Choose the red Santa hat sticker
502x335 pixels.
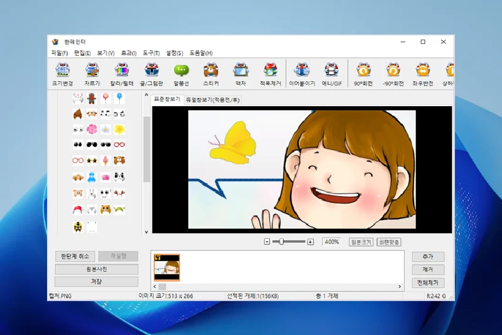pyautogui.click(x=78, y=210)
